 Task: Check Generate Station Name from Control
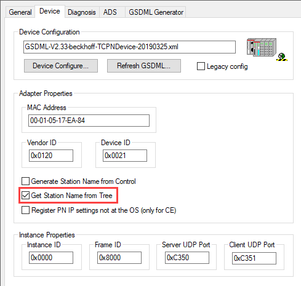click(x=25, y=181)
